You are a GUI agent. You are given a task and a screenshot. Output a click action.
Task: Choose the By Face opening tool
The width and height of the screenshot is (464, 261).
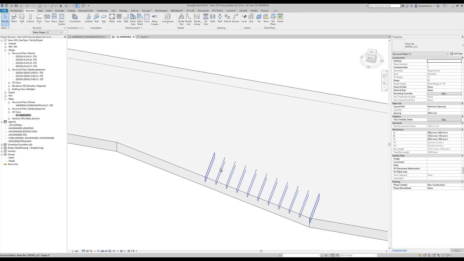point(206,20)
